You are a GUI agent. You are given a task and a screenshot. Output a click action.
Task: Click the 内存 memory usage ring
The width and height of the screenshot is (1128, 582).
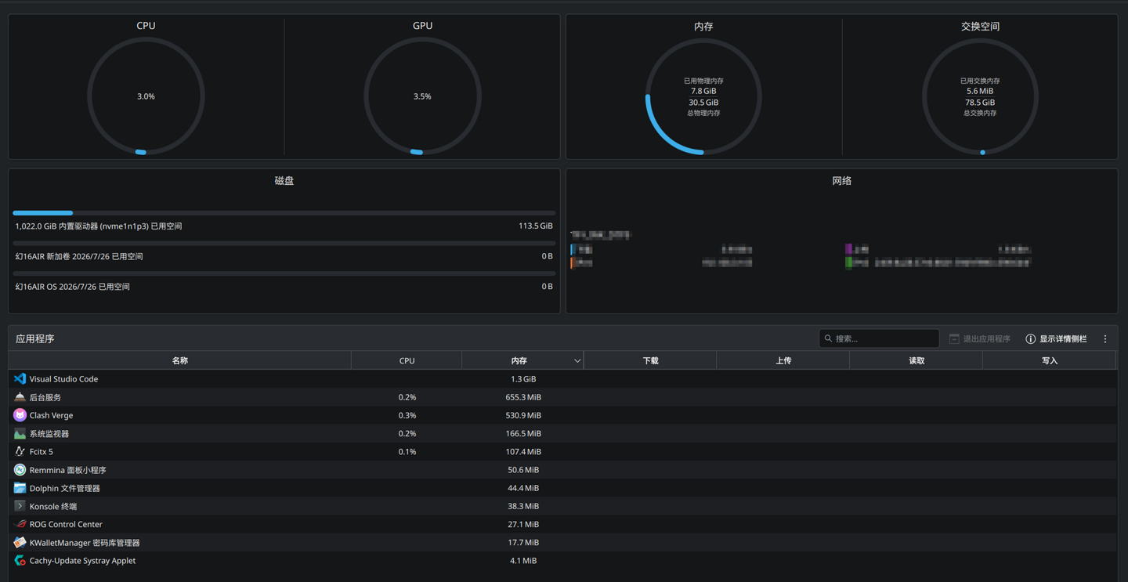coord(703,96)
